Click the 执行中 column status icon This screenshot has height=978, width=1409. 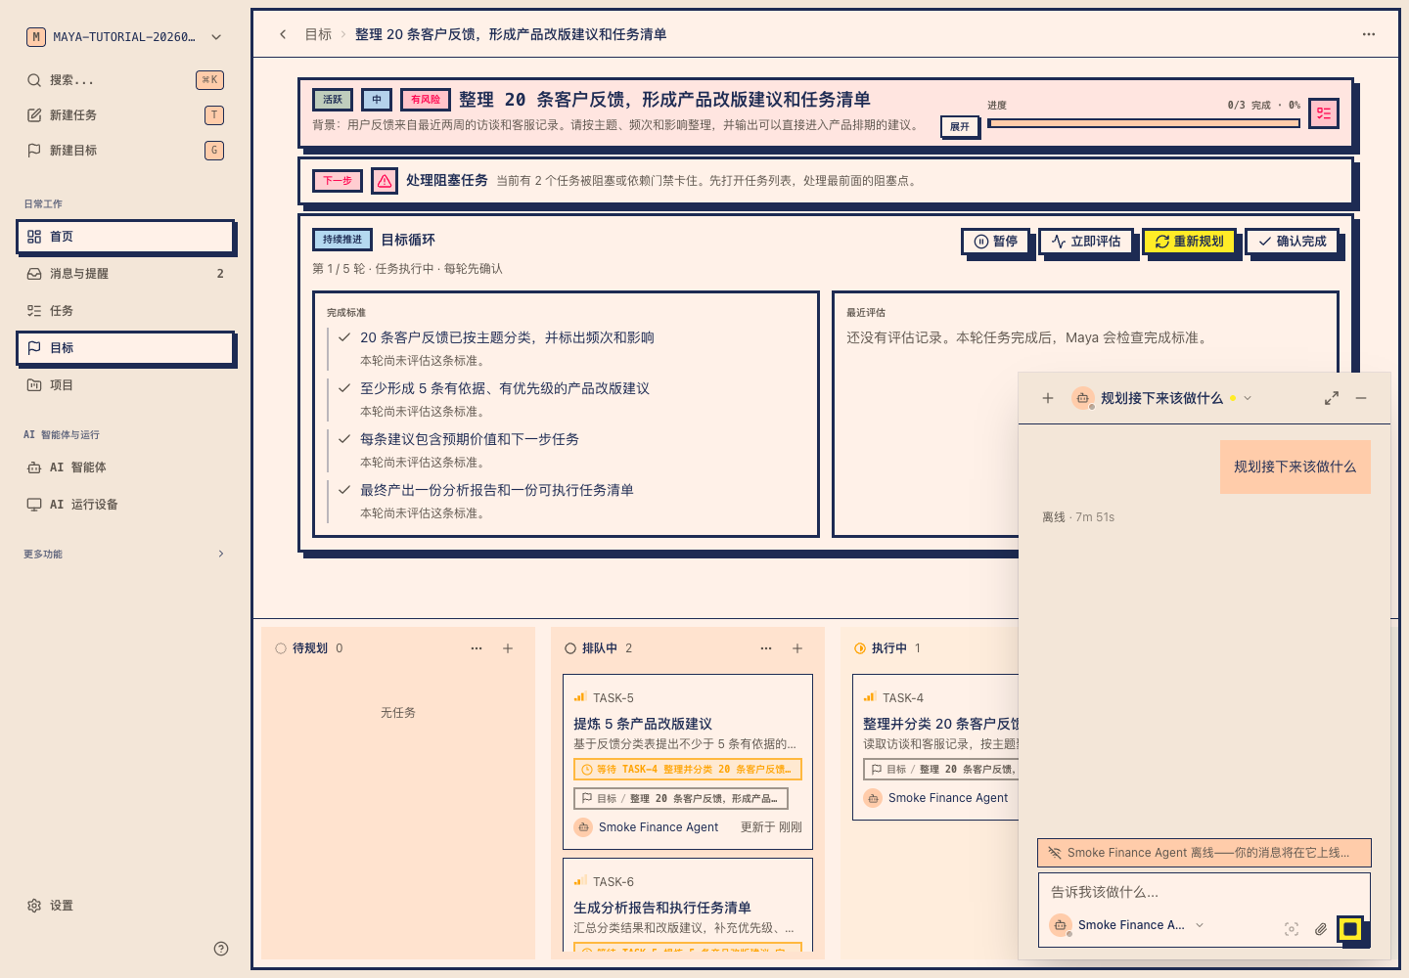pos(860,648)
